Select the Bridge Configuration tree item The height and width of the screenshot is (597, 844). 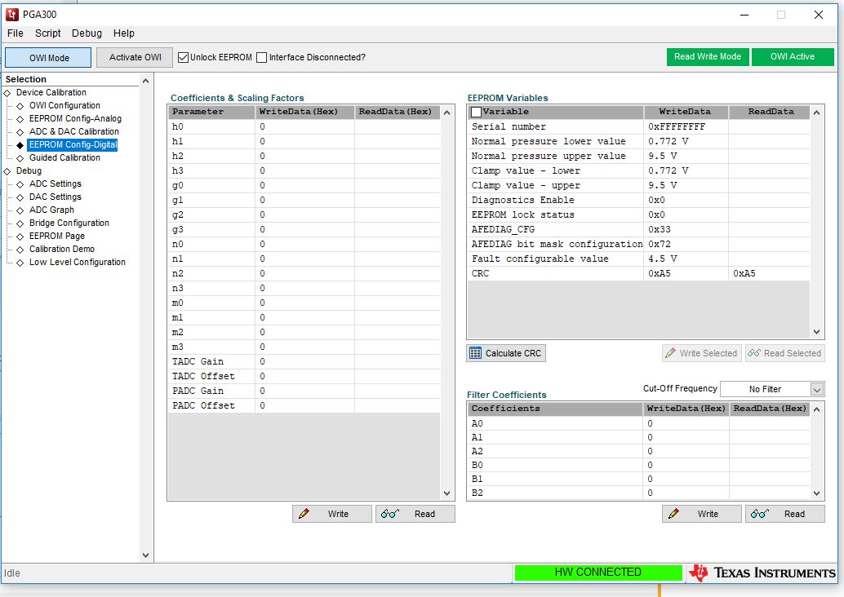point(69,223)
